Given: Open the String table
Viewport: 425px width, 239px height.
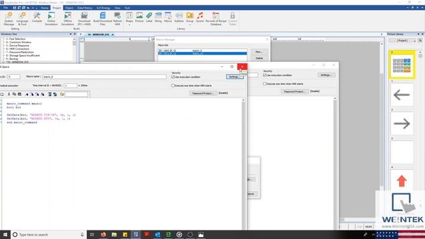Looking at the screenshot, I should 158,17.
